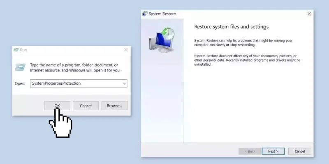
Task: Cancel the Run dialog
Action: (x=86, y=106)
